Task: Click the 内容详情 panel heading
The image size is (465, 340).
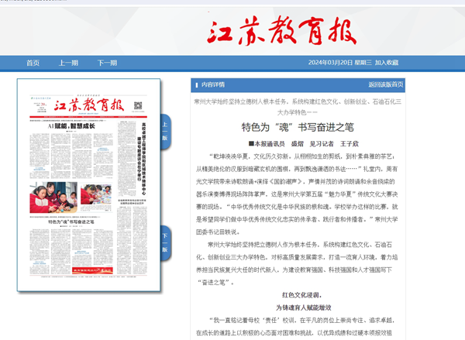Action: tap(212, 84)
